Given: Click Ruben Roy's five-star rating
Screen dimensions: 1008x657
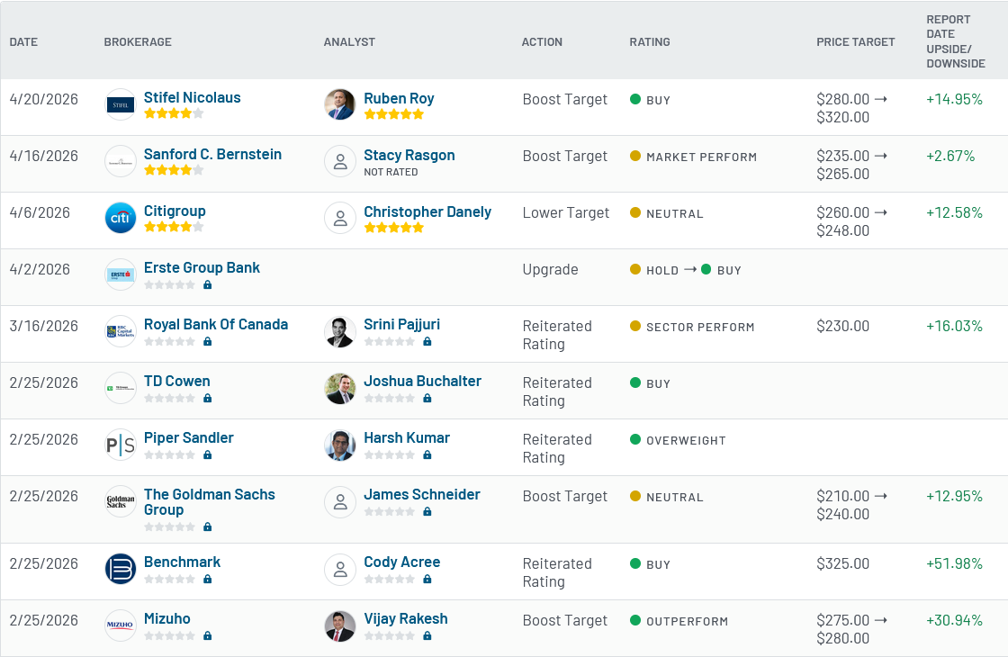Looking at the screenshot, I should point(394,114).
